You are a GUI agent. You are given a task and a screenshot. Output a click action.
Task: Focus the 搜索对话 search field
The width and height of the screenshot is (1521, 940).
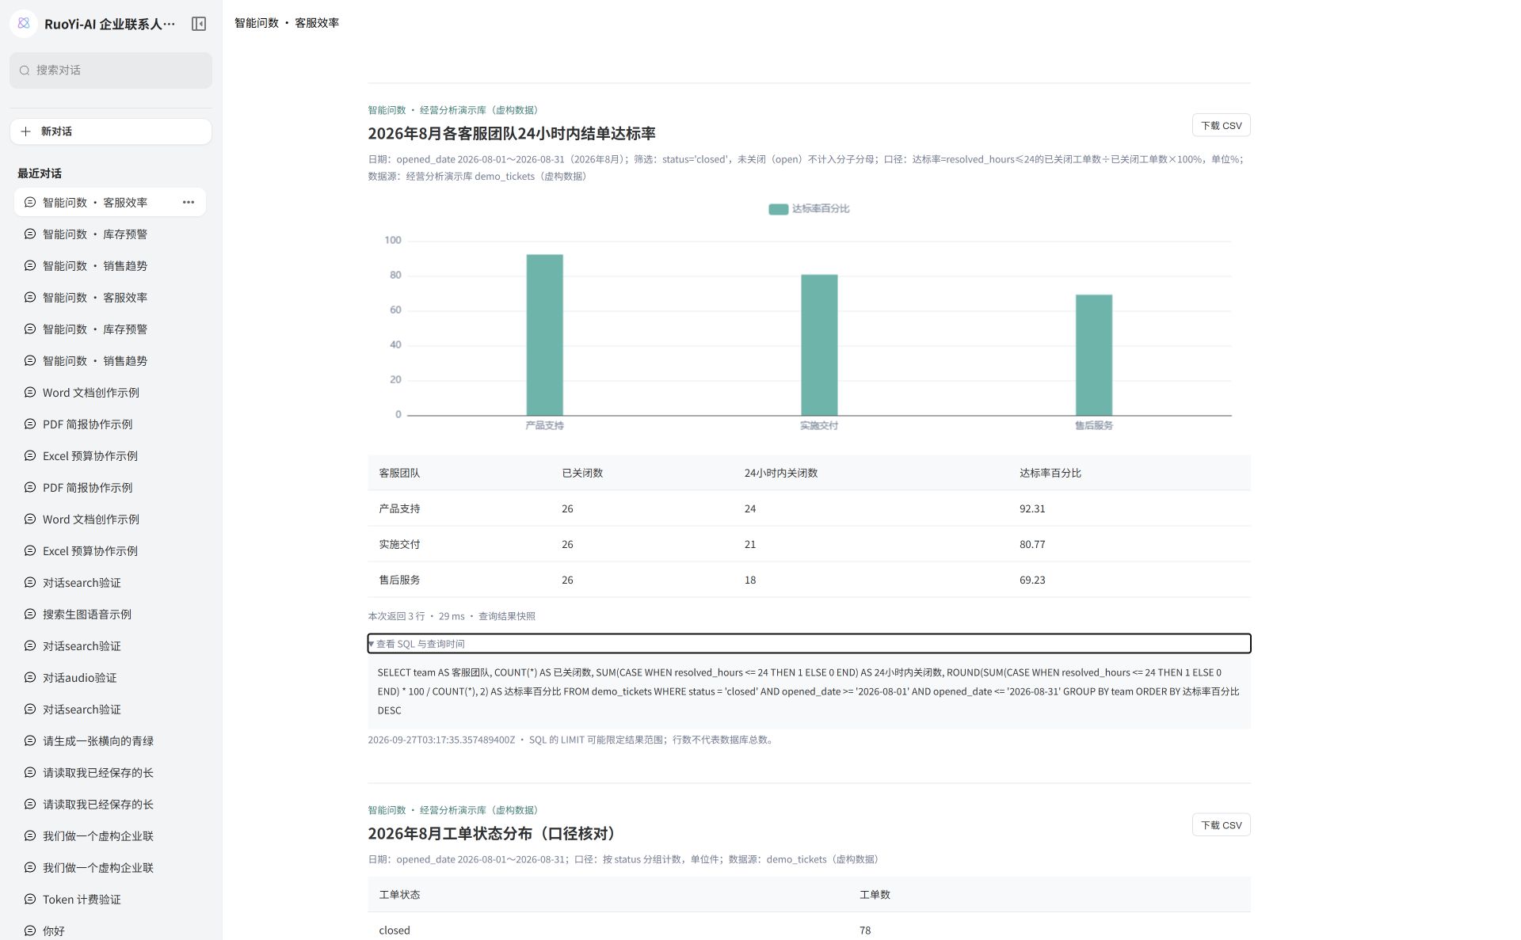(x=111, y=70)
